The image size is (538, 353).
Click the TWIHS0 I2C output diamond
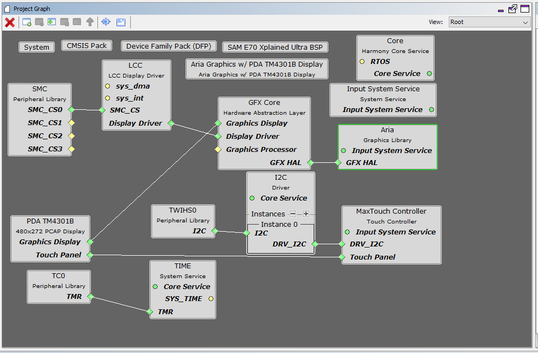215,231
